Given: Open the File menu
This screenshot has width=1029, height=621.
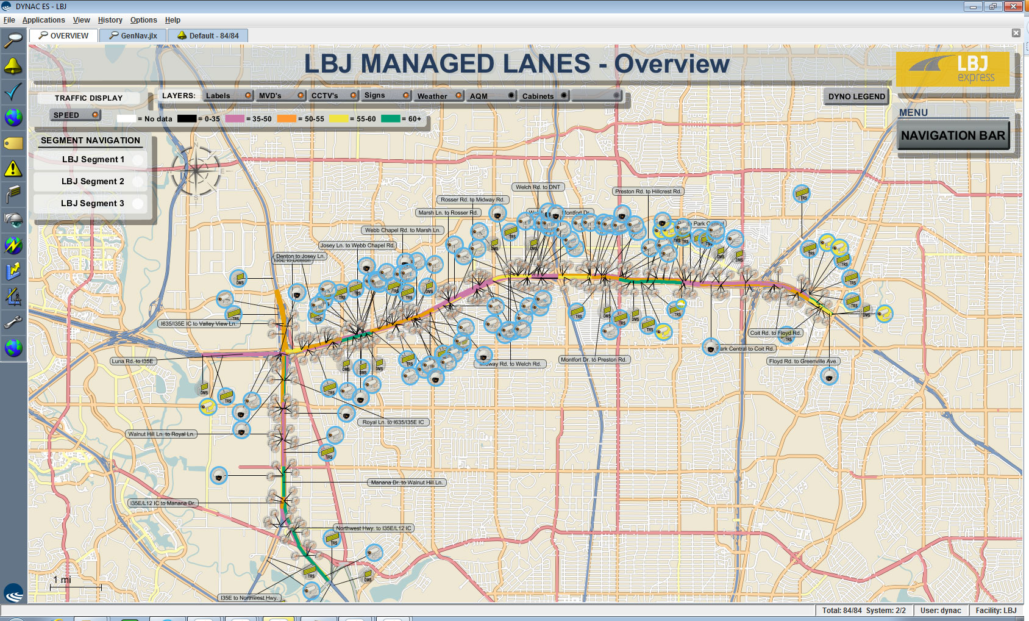Looking at the screenshot, I should point(9,20).
